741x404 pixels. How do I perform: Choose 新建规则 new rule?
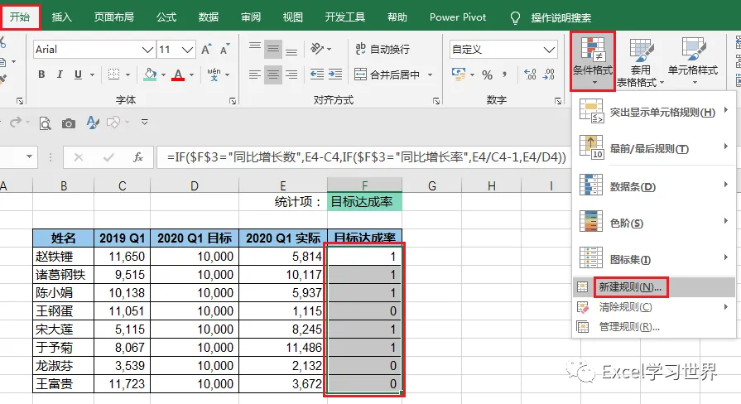point(654,286)
